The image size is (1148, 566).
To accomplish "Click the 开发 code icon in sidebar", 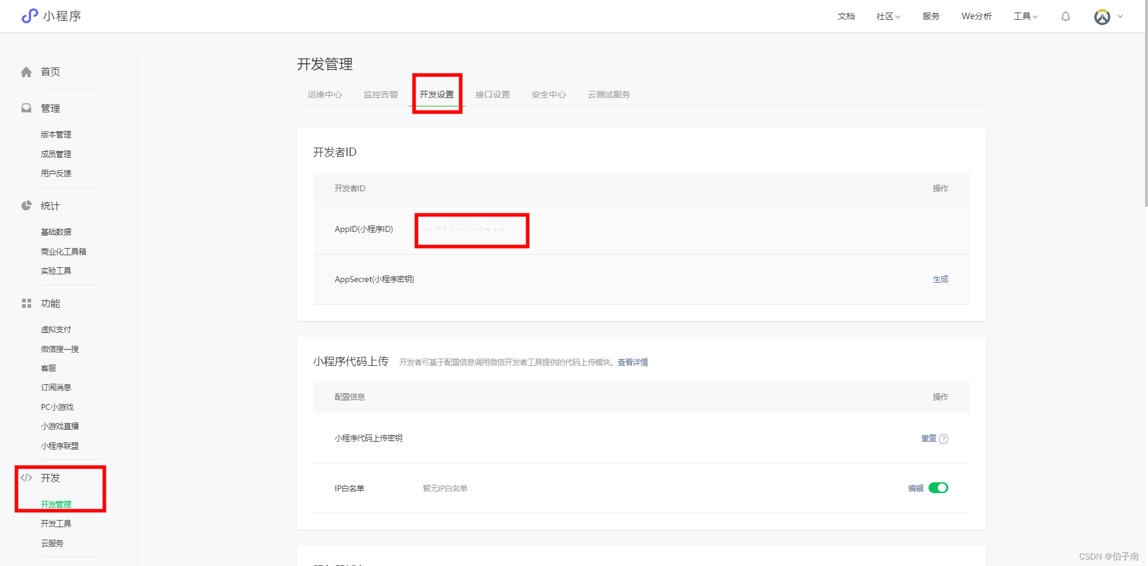I will [x=26, y=478].
